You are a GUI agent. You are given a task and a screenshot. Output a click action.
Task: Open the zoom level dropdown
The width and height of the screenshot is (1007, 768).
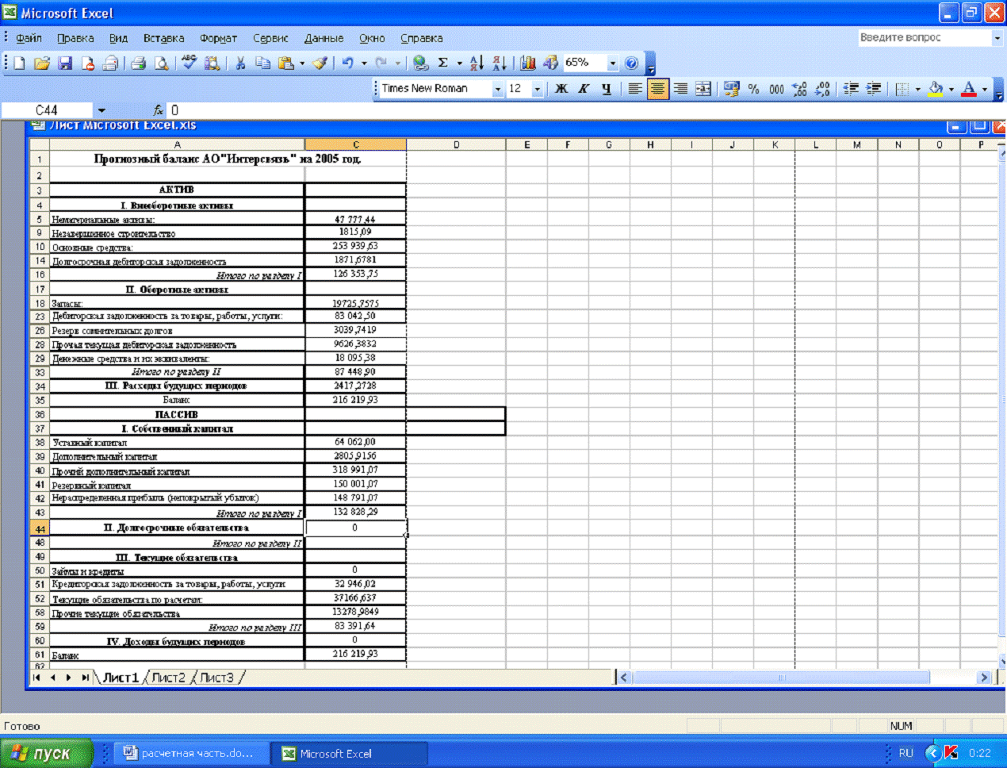611,63
